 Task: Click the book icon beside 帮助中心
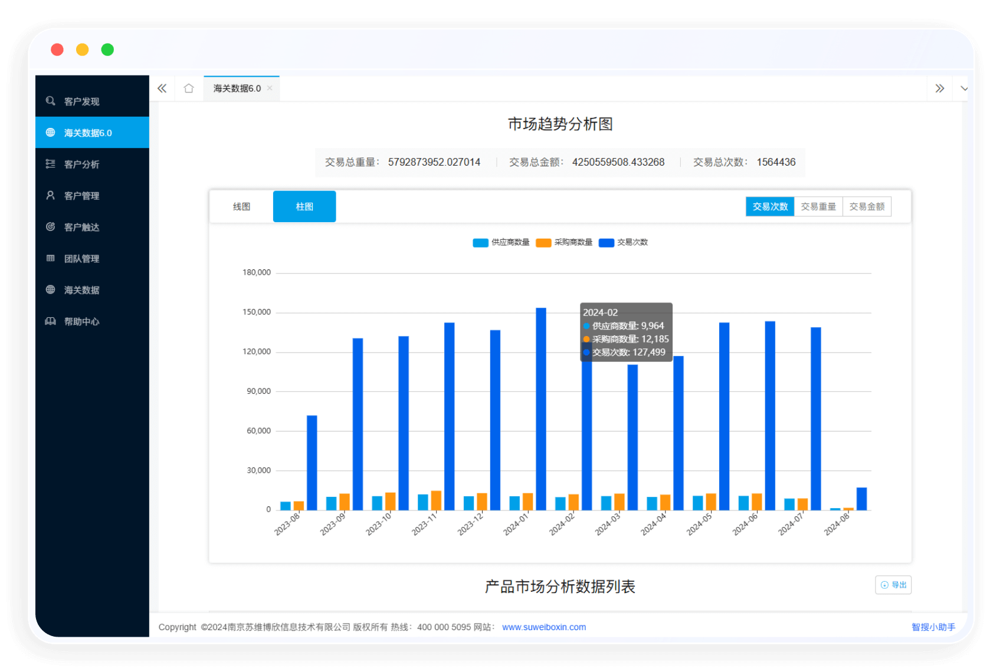pyautogui.click(x=51, y=321)
